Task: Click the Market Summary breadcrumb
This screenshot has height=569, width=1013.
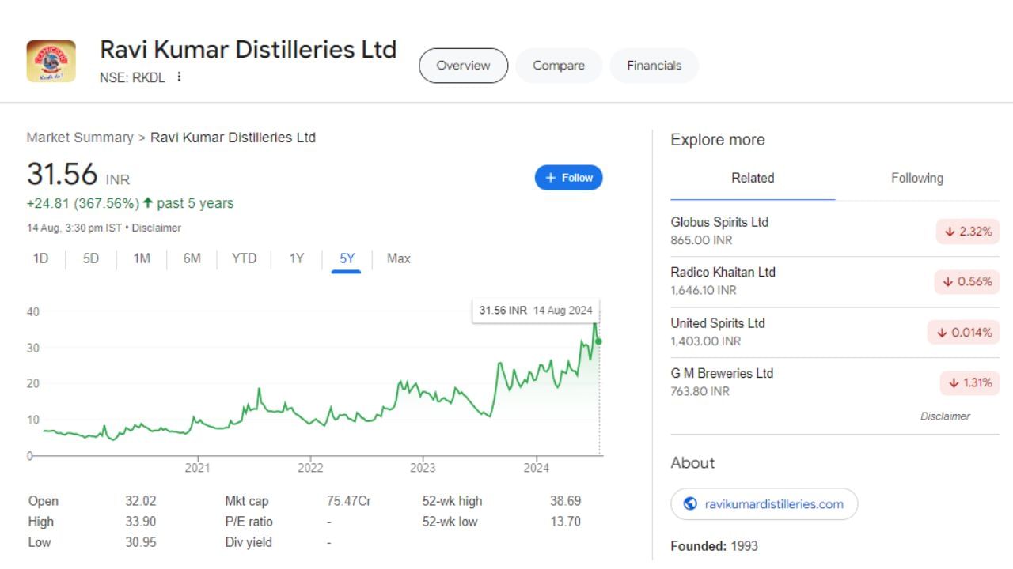Action: tap(79, 137)
